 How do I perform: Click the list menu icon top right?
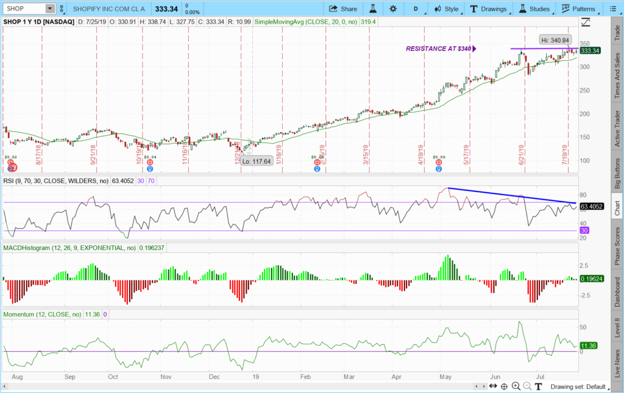612,9
